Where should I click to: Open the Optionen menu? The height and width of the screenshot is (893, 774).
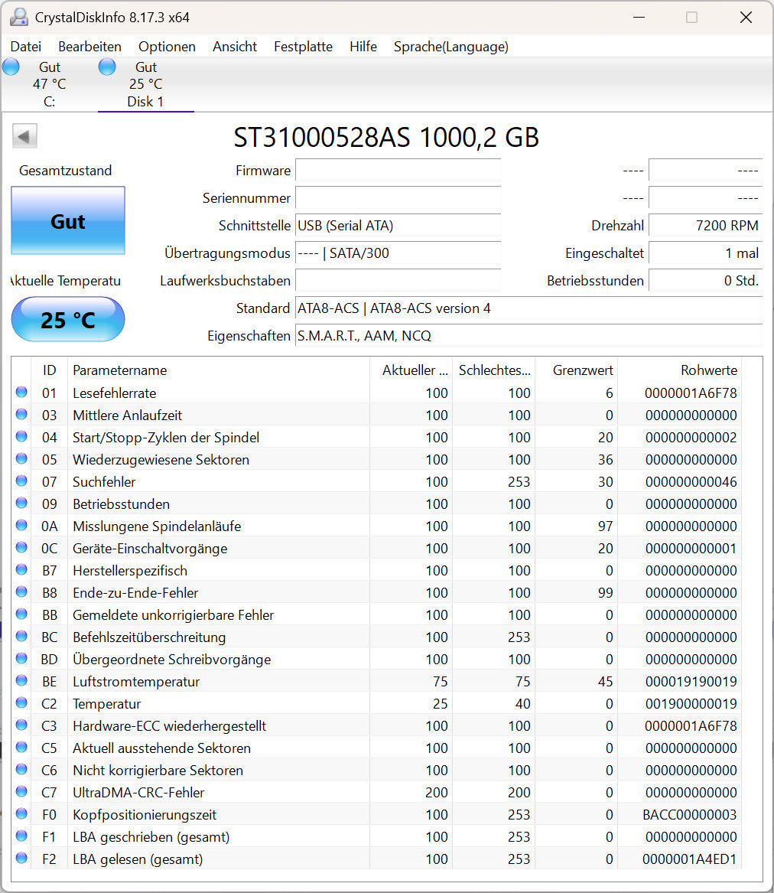click(167, 47)
